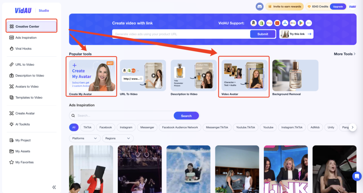Open the kitchen couple ad thumbnail
Screen dimensions: 363x193
click(x=237, y=169)
